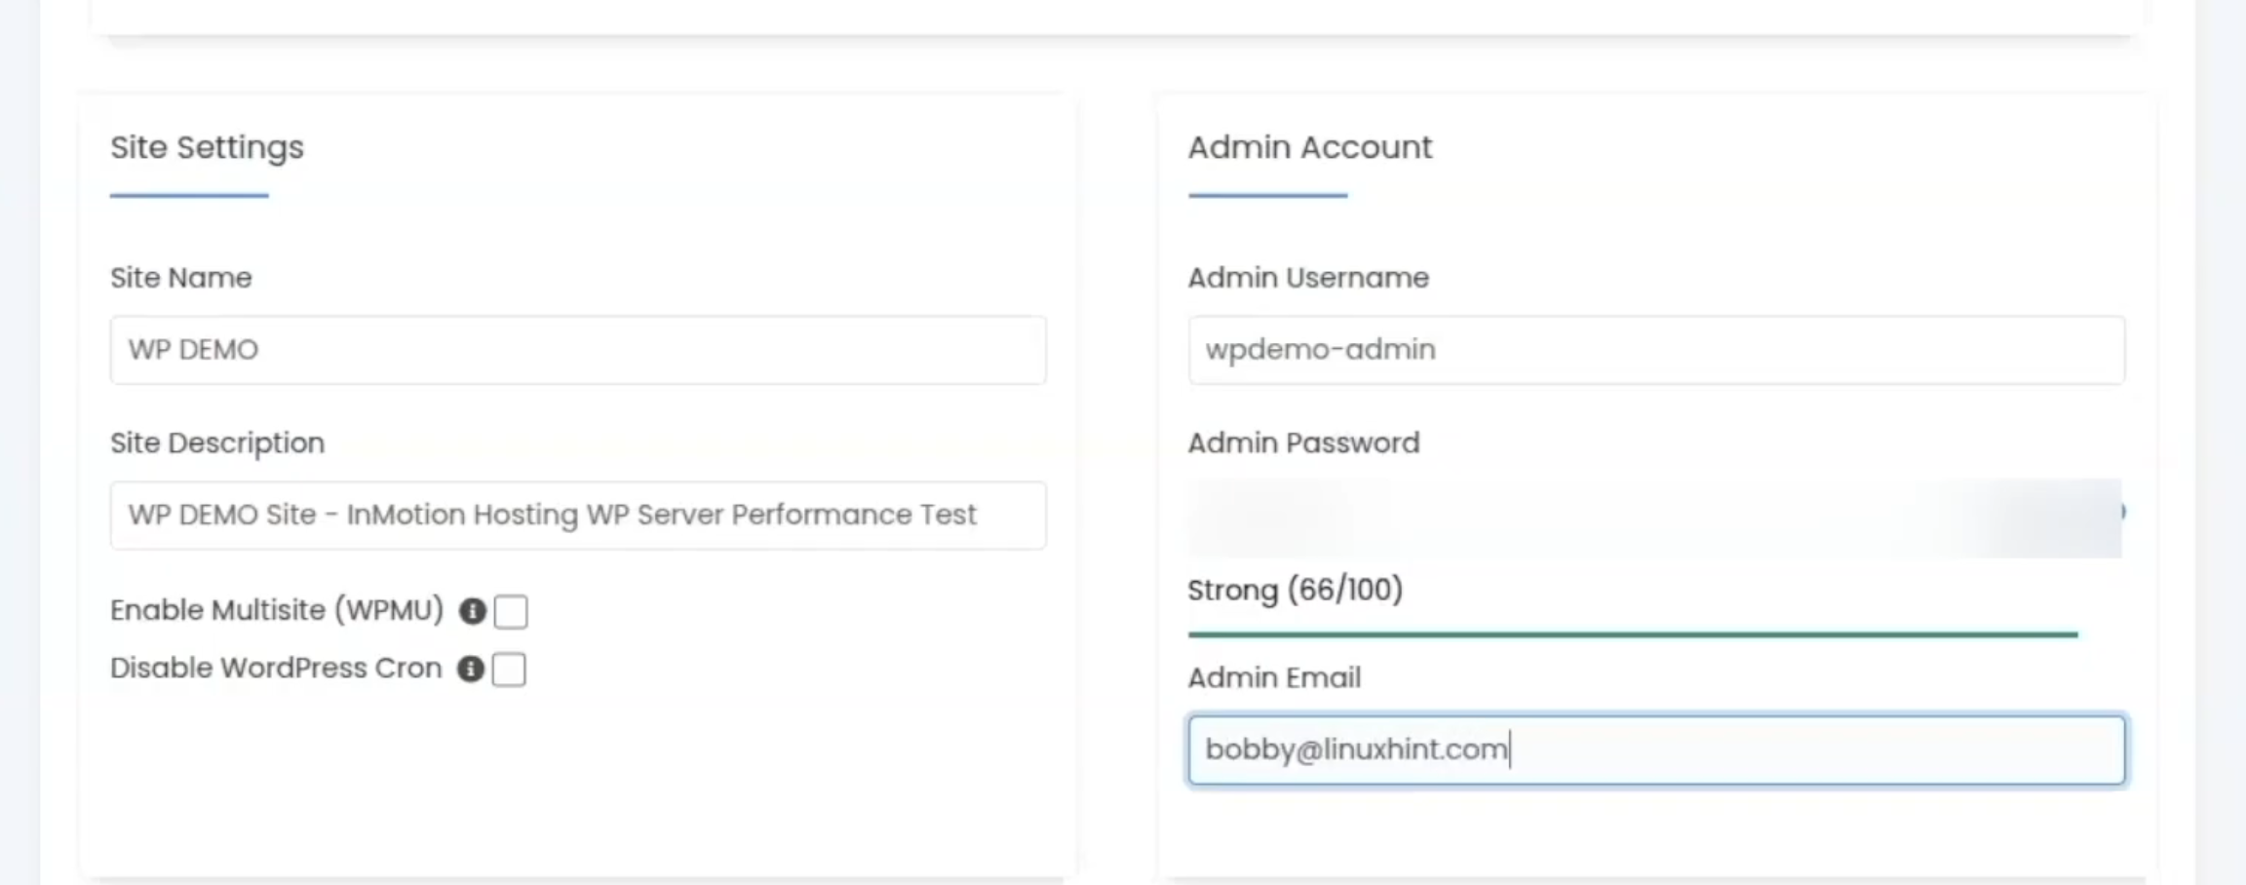Place cursor in Admin Email field
This screenshot has height=885, width=2246.
[x=1656, y=750]
